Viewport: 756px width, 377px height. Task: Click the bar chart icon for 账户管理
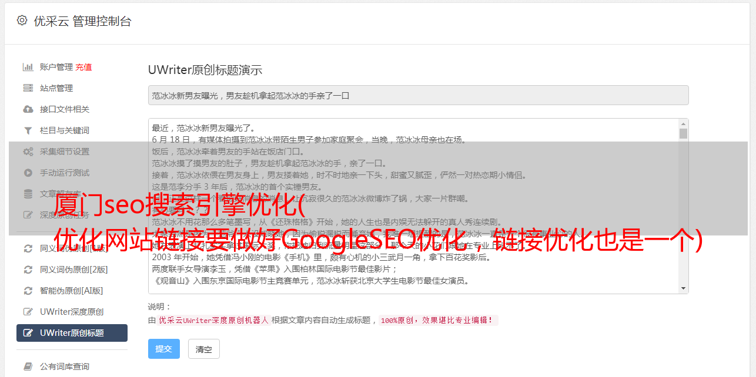click(28, 67)
